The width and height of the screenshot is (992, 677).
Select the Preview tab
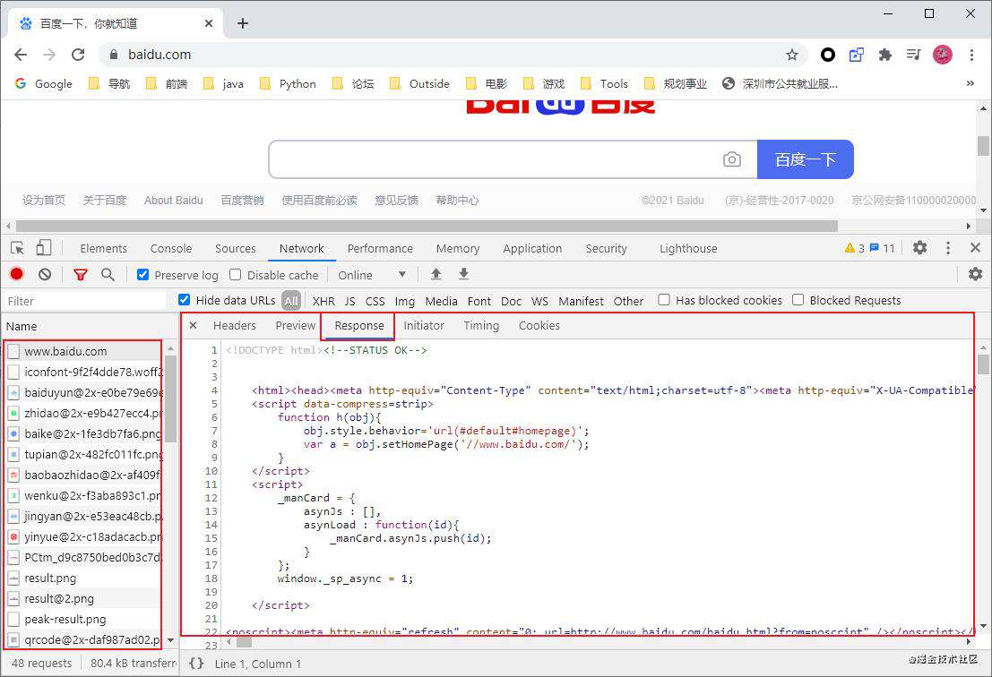(296, 326)
